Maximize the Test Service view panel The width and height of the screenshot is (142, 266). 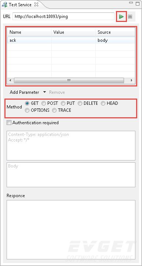click(138, 3)
